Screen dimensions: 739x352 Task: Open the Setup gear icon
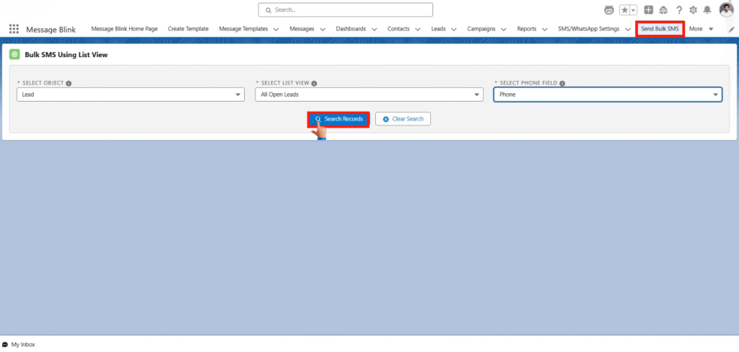pos(693,10)
